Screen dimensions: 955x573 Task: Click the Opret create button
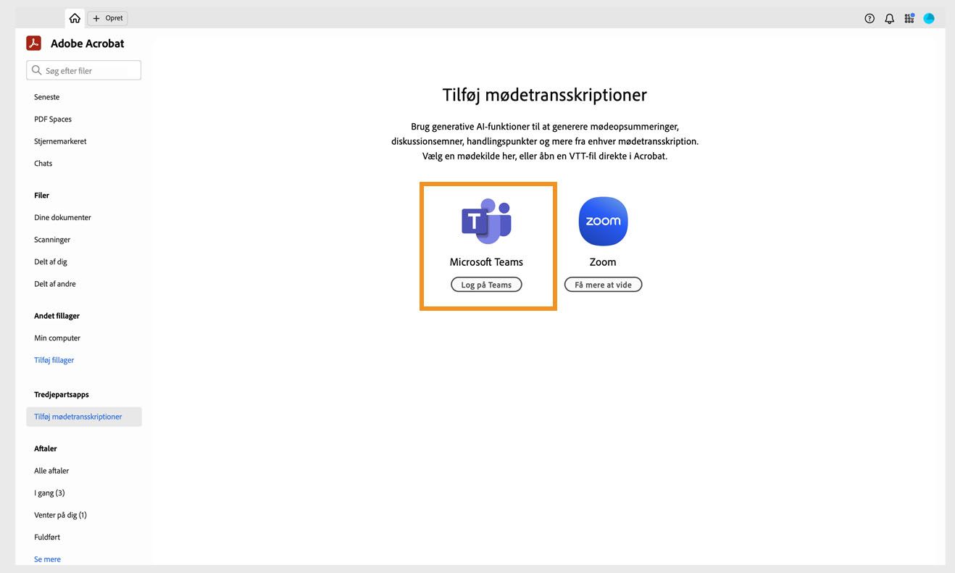pyautogui.click(x=107, y=18)
